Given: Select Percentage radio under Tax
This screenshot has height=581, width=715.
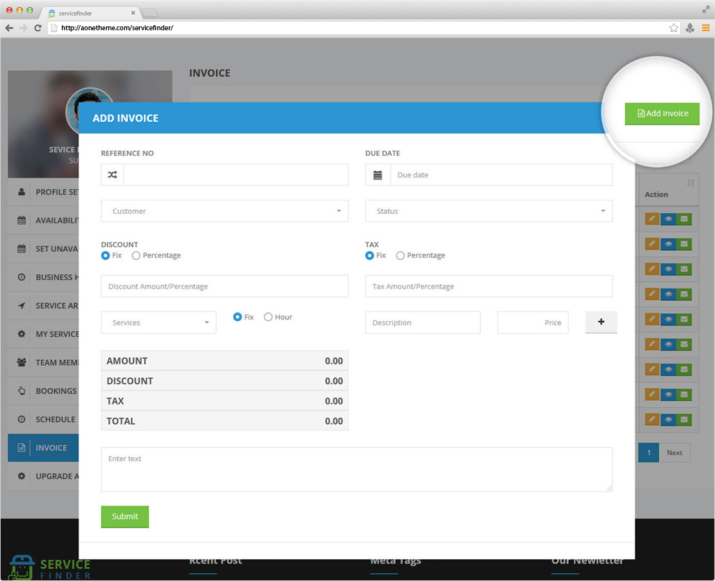Looking at the screenshot, I should (400, 256).
